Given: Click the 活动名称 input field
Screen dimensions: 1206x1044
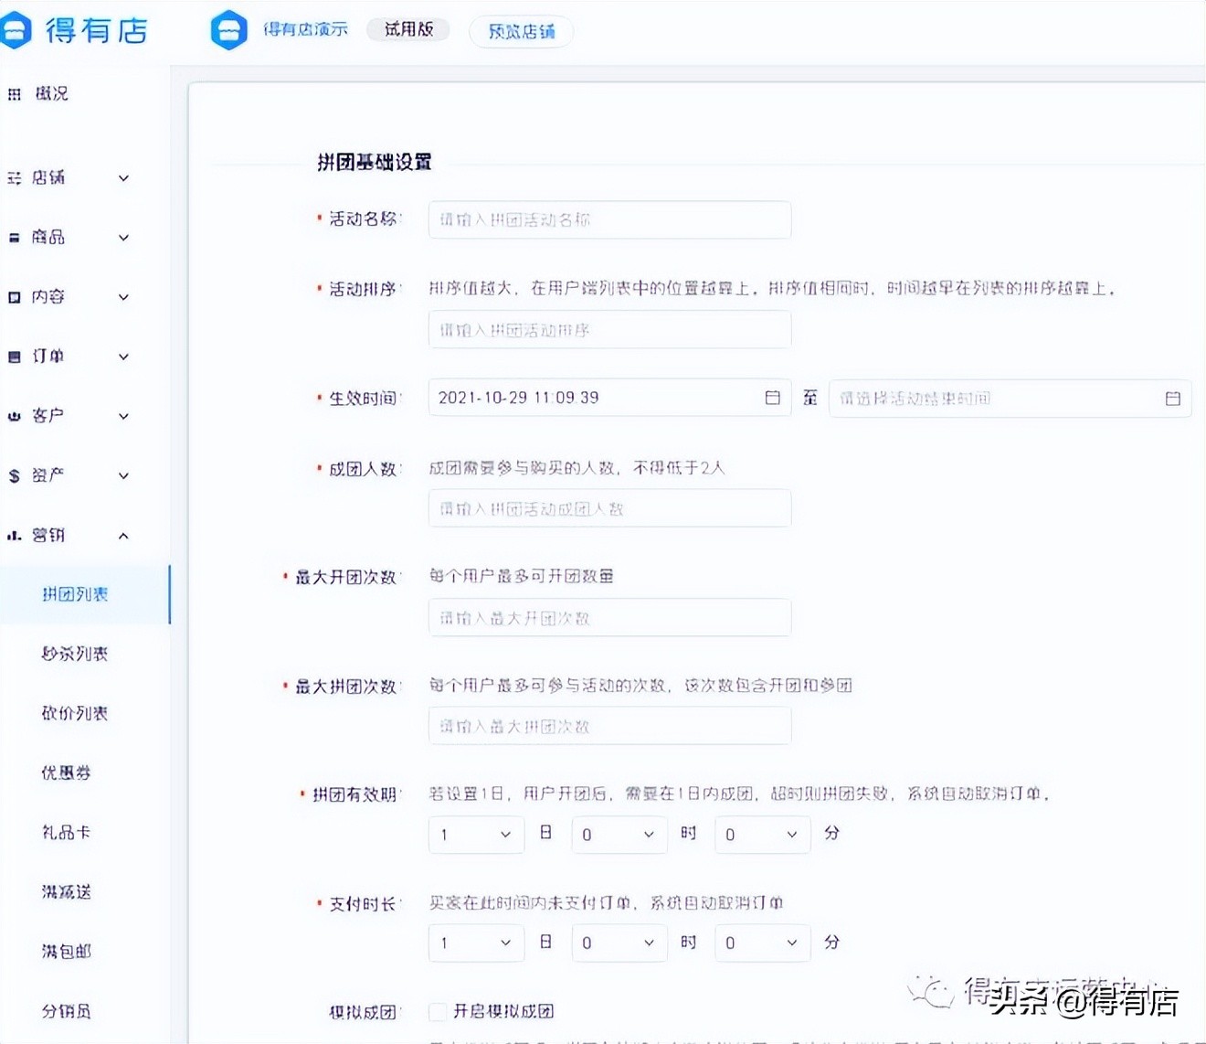Looking at the screenshot, I should tap(608, 219).
